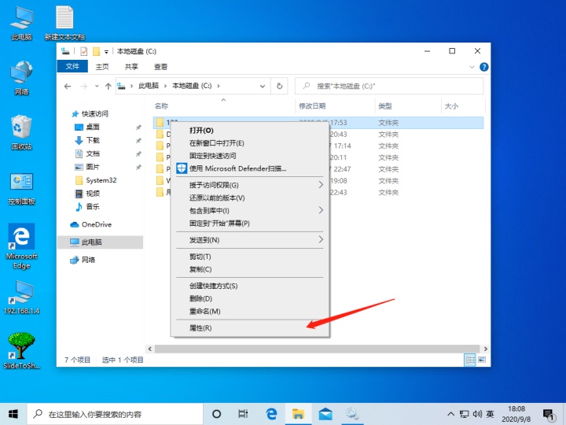This screenshot has height=425, width=566.
Task: Open the 网络 desktop icon
Action: pyautogui.click(x=22, y=78)
